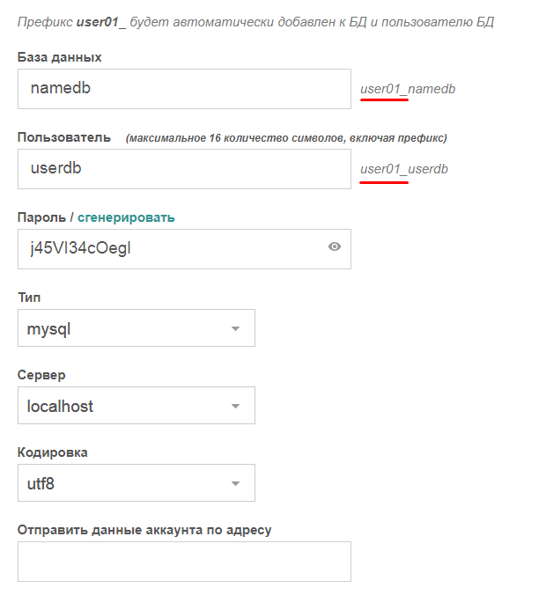The height and width of the screenshot is (610, 546).
Task: Click the 16-character maximum hint text
Action: [x=286, y=138]
